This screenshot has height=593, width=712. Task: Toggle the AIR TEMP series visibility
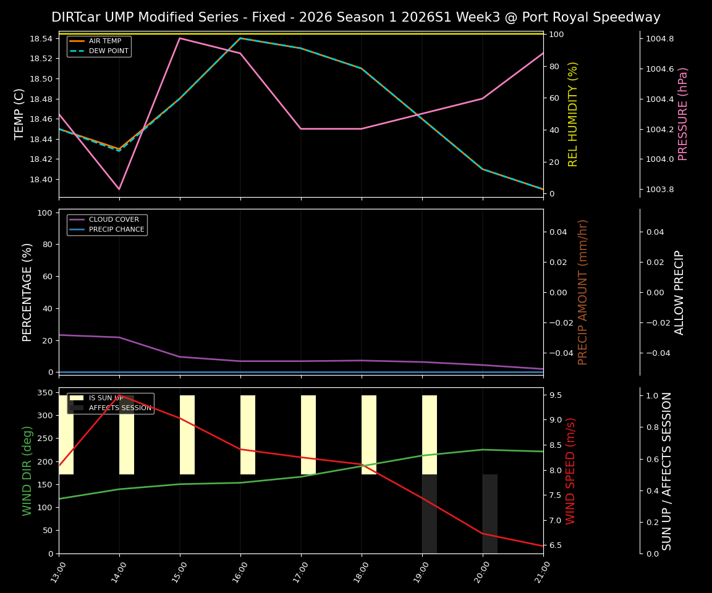pos(98,40)
